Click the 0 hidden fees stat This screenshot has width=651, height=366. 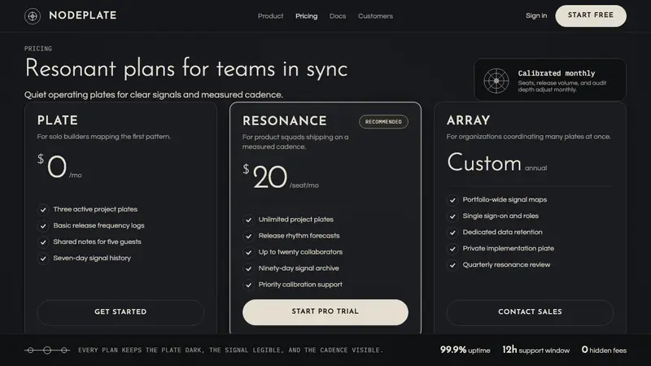pyautogui.click(x=604, y=351)
